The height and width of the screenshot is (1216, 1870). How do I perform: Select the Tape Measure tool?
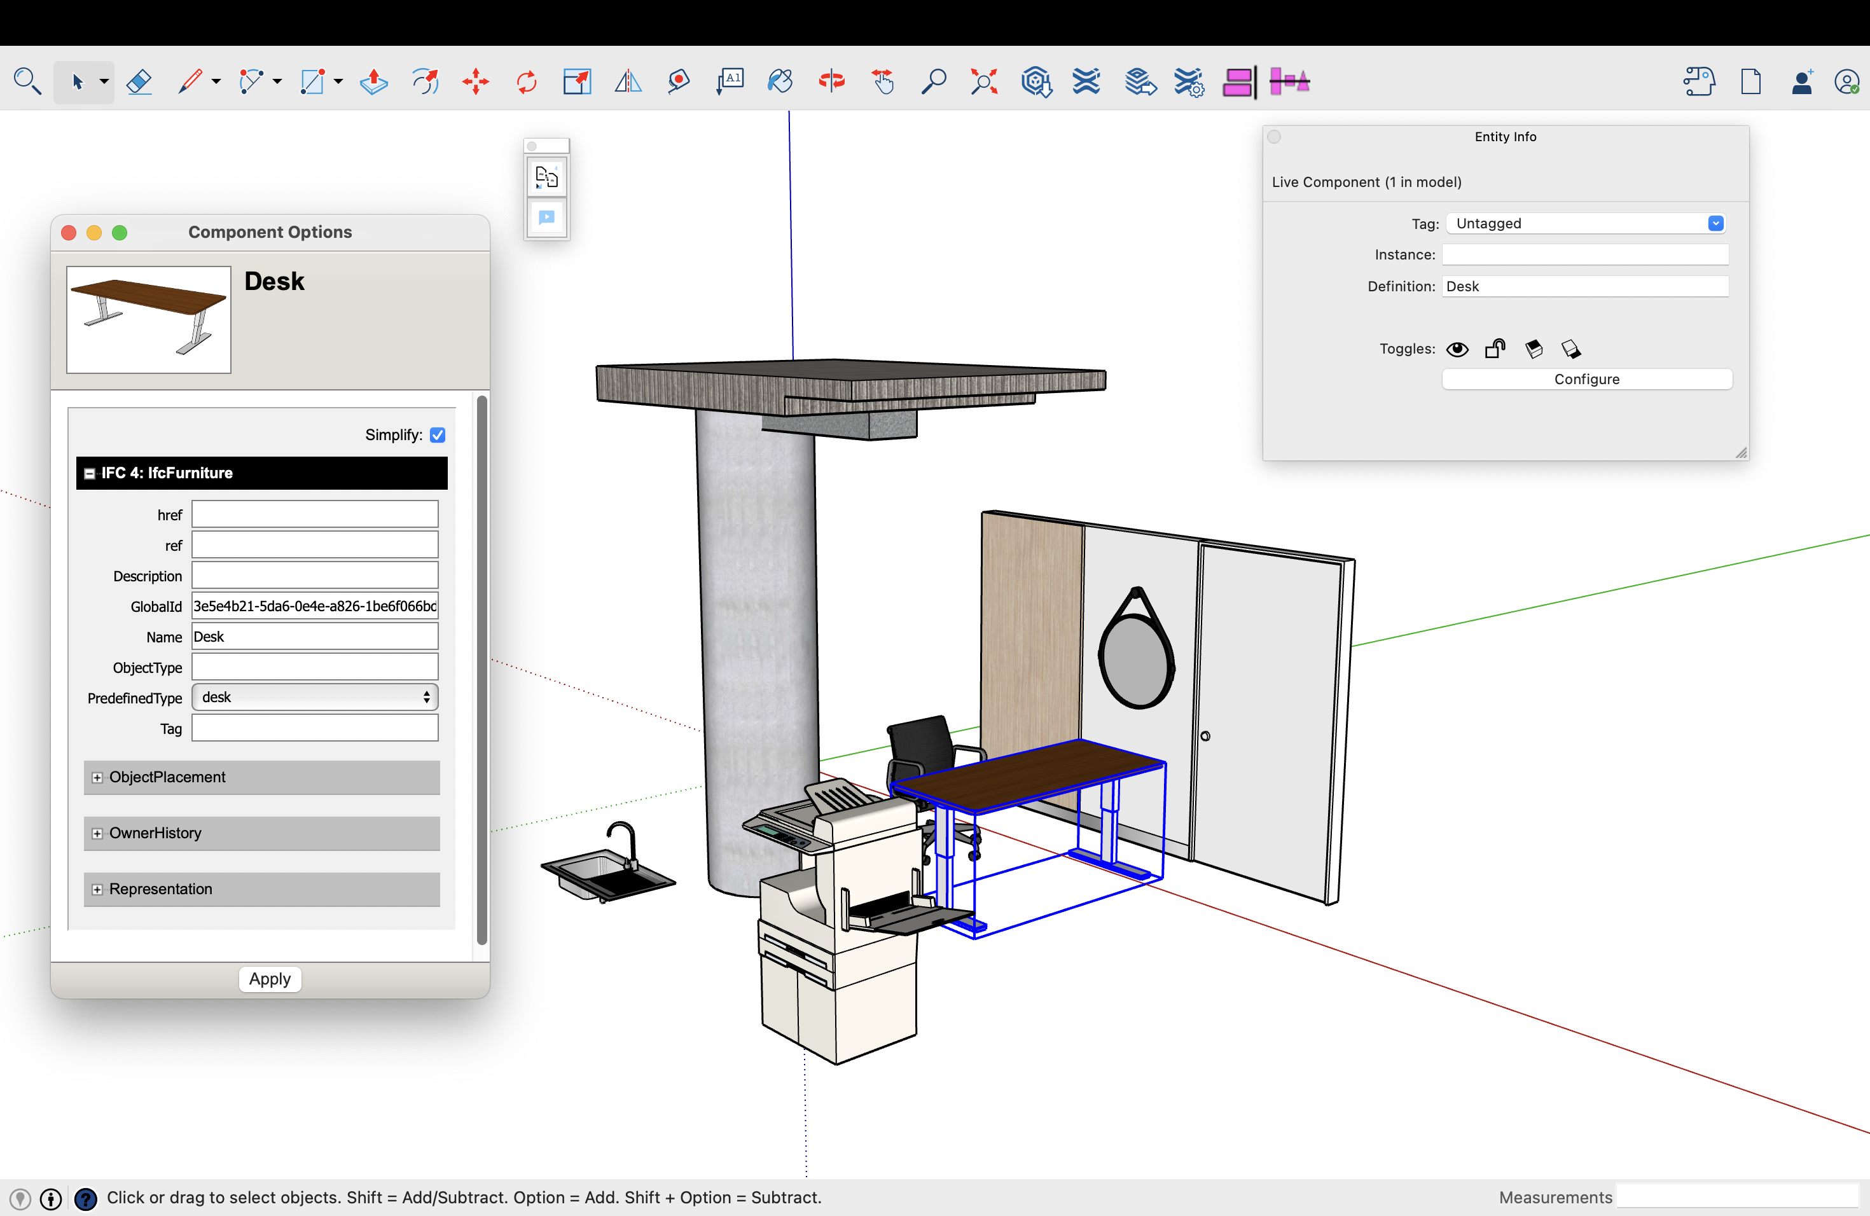[678, 81]
